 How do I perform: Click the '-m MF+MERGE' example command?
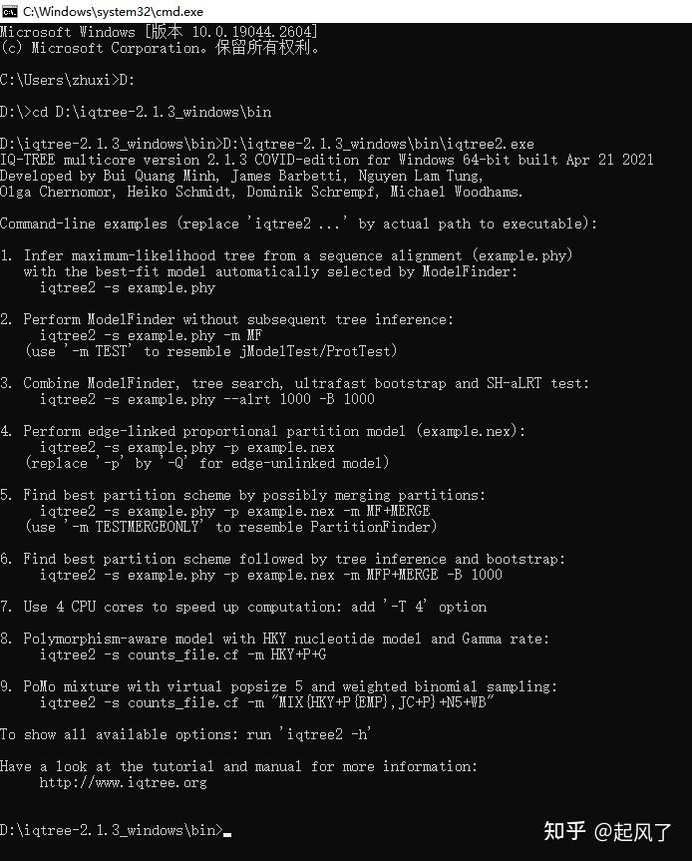pos(234,511)
